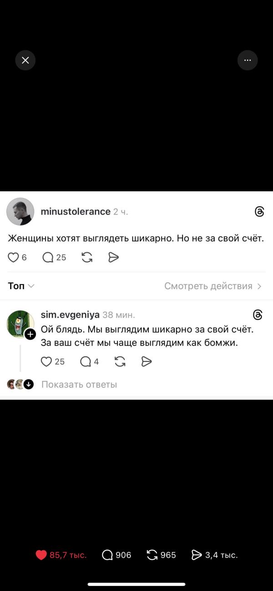
Task: Expand replies with Показать ответы
Action: 80,384
